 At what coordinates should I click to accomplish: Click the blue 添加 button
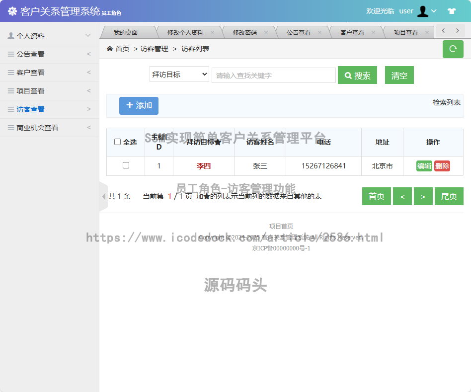coord(139,106)
